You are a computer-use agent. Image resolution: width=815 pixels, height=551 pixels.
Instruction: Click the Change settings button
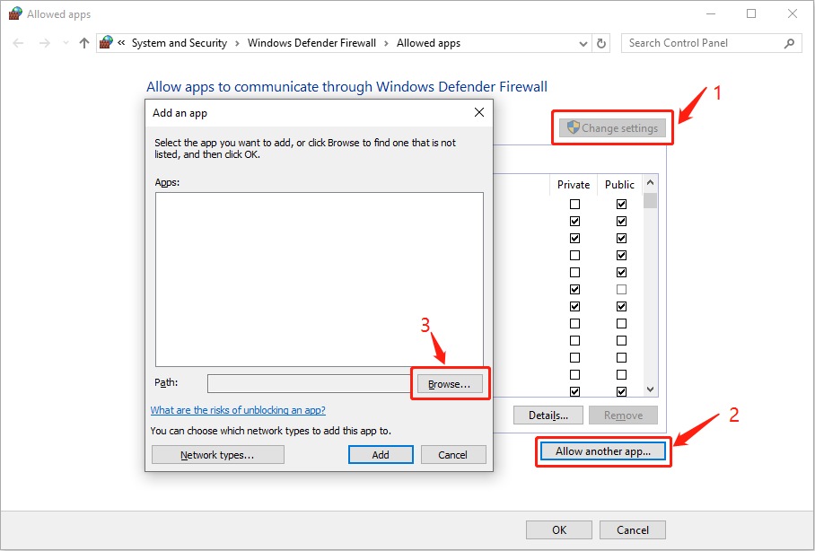(x=612, y=127)
